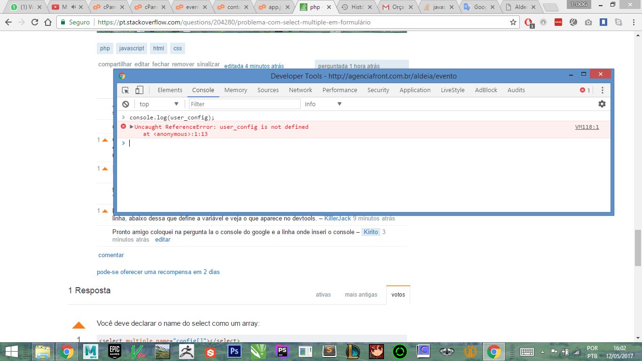Click the VM118:1 source link
Image resolution: width=642 pixels, height=361 pixels.
pyautogui.click(x=587, y=127)
